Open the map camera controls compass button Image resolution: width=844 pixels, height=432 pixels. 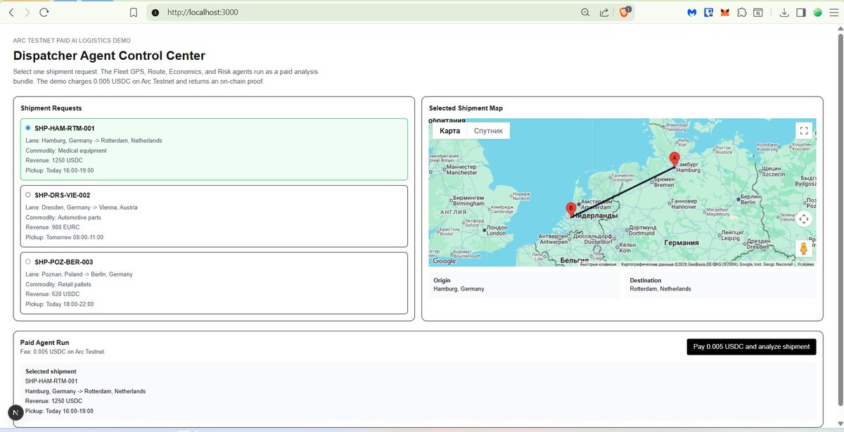[x=804, y=219]
